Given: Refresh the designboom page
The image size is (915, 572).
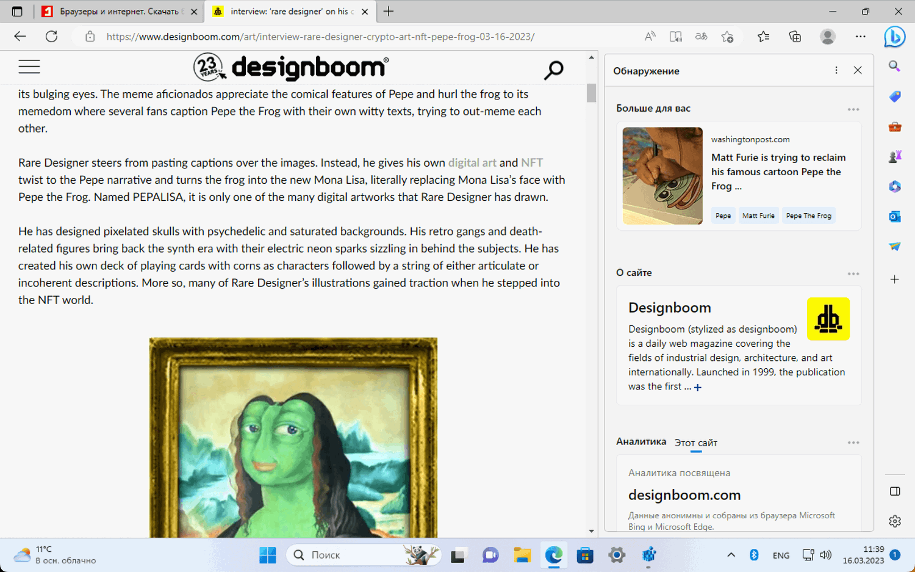Looking at the screenshot, I should pos(52,37).
